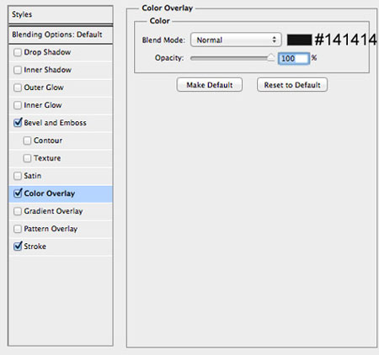Uncheck the Color Overlay checkbox
This screenshot has width=379, height=355.
18,193
